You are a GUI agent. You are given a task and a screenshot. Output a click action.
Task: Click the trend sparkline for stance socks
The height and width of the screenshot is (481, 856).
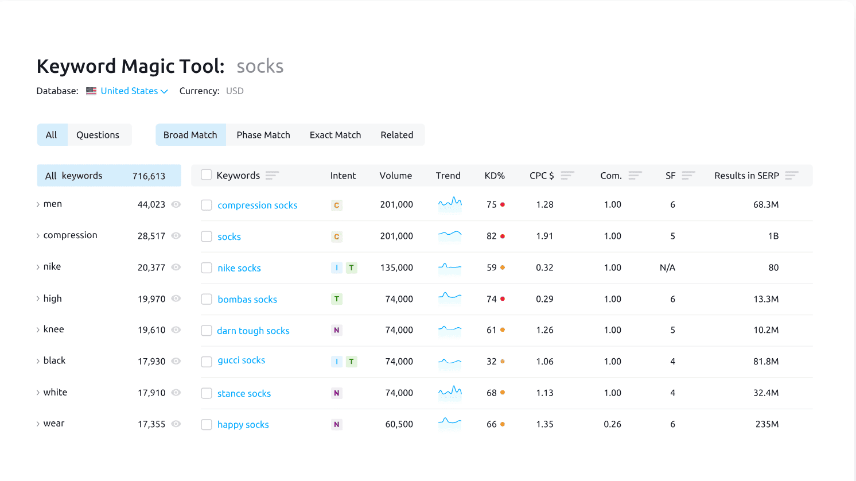(x=450, y=393)
